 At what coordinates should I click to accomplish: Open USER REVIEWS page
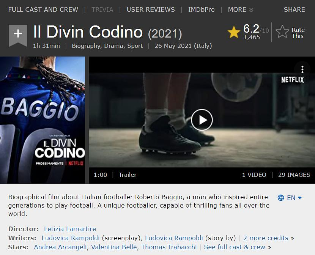pyautogui.click(x=151, y=9)
